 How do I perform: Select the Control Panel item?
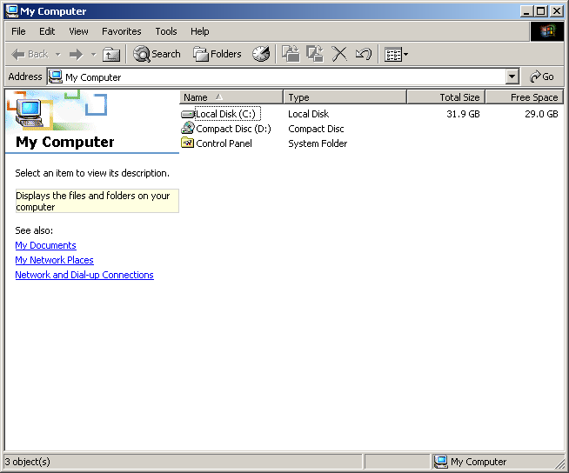[x=224, y=143]
